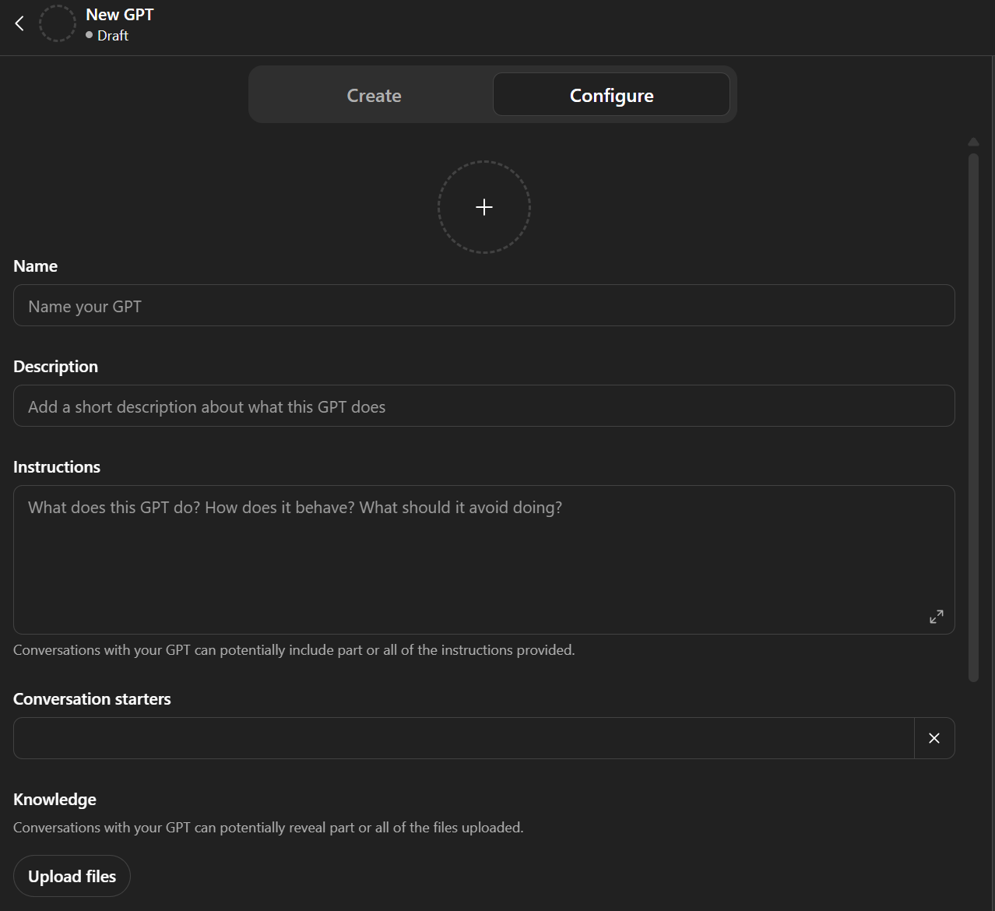Switch to the Create tab
The width and height of the screenshot is (995, 911).
(x=374, y=95)
